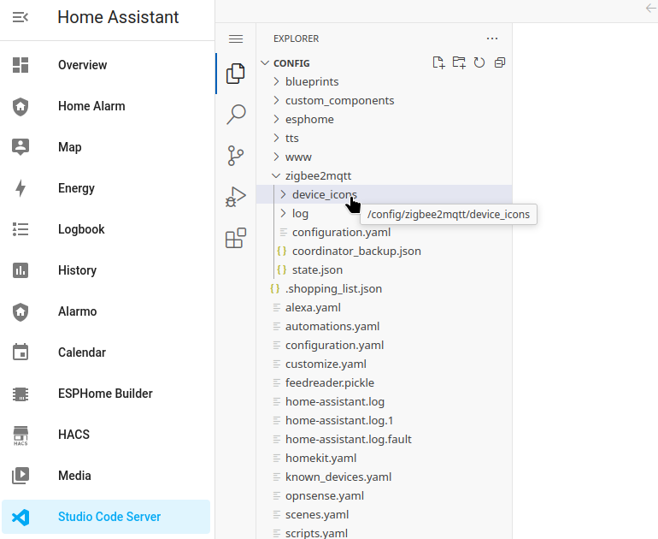Viewport: 658px width, 539px height.
Task: Click the Refresh Explorer icon
Action: coord(479,62)
